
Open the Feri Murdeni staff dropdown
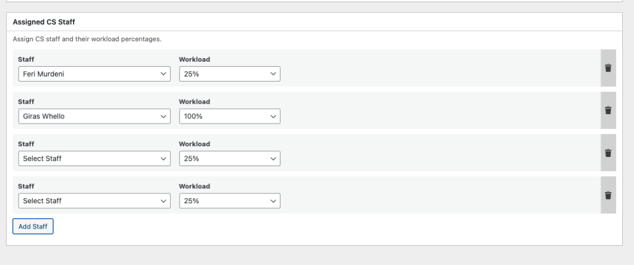pos(95,74)
